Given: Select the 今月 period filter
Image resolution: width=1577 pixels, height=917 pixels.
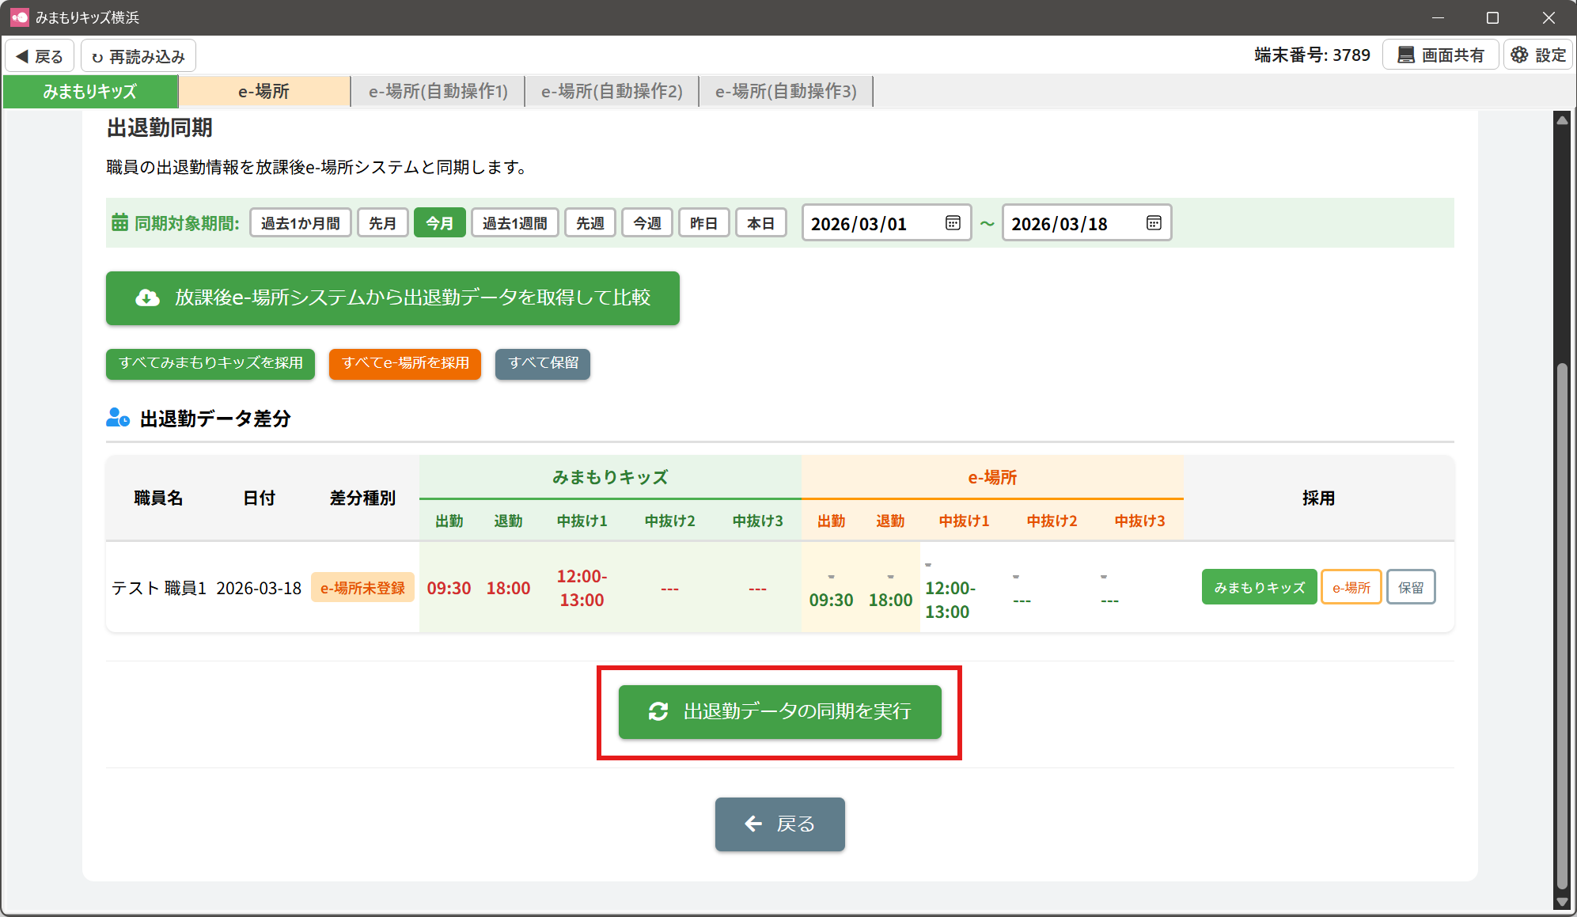Looking at the screenshot, I should point(439,223).
